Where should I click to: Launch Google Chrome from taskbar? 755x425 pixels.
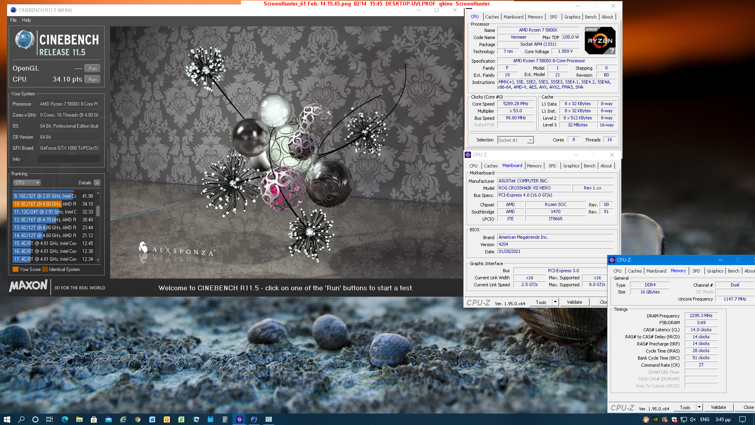coord(138,419)
